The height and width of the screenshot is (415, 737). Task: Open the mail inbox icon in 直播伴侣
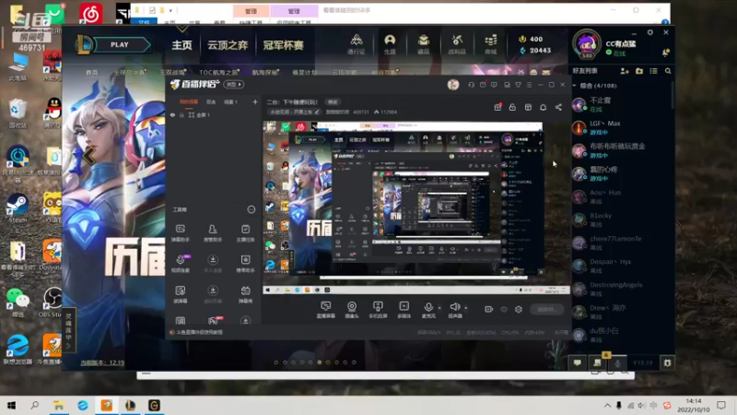pos(483,85)
